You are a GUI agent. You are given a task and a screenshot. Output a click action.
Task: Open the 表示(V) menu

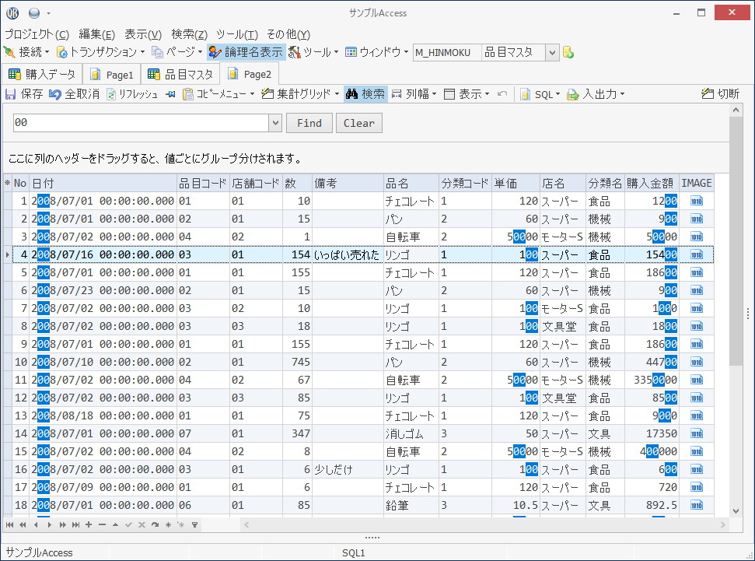click(143, 34)
